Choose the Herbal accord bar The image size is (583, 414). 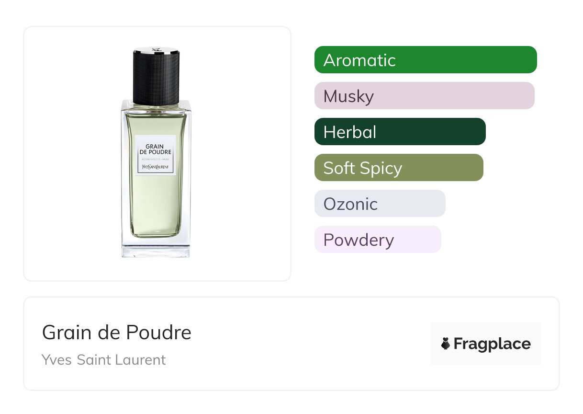(x=400, y=132)
